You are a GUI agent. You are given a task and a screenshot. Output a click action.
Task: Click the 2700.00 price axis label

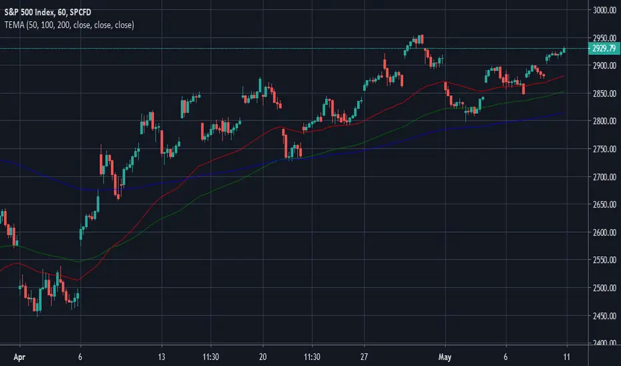click(604, 177)
